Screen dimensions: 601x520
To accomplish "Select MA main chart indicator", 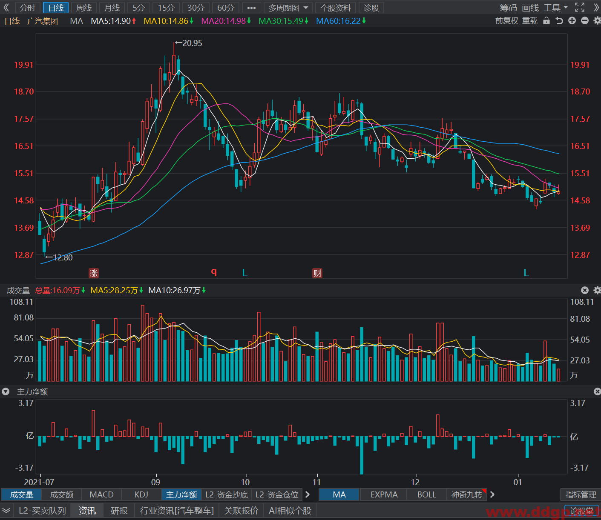I will click(x=339, y=494).
